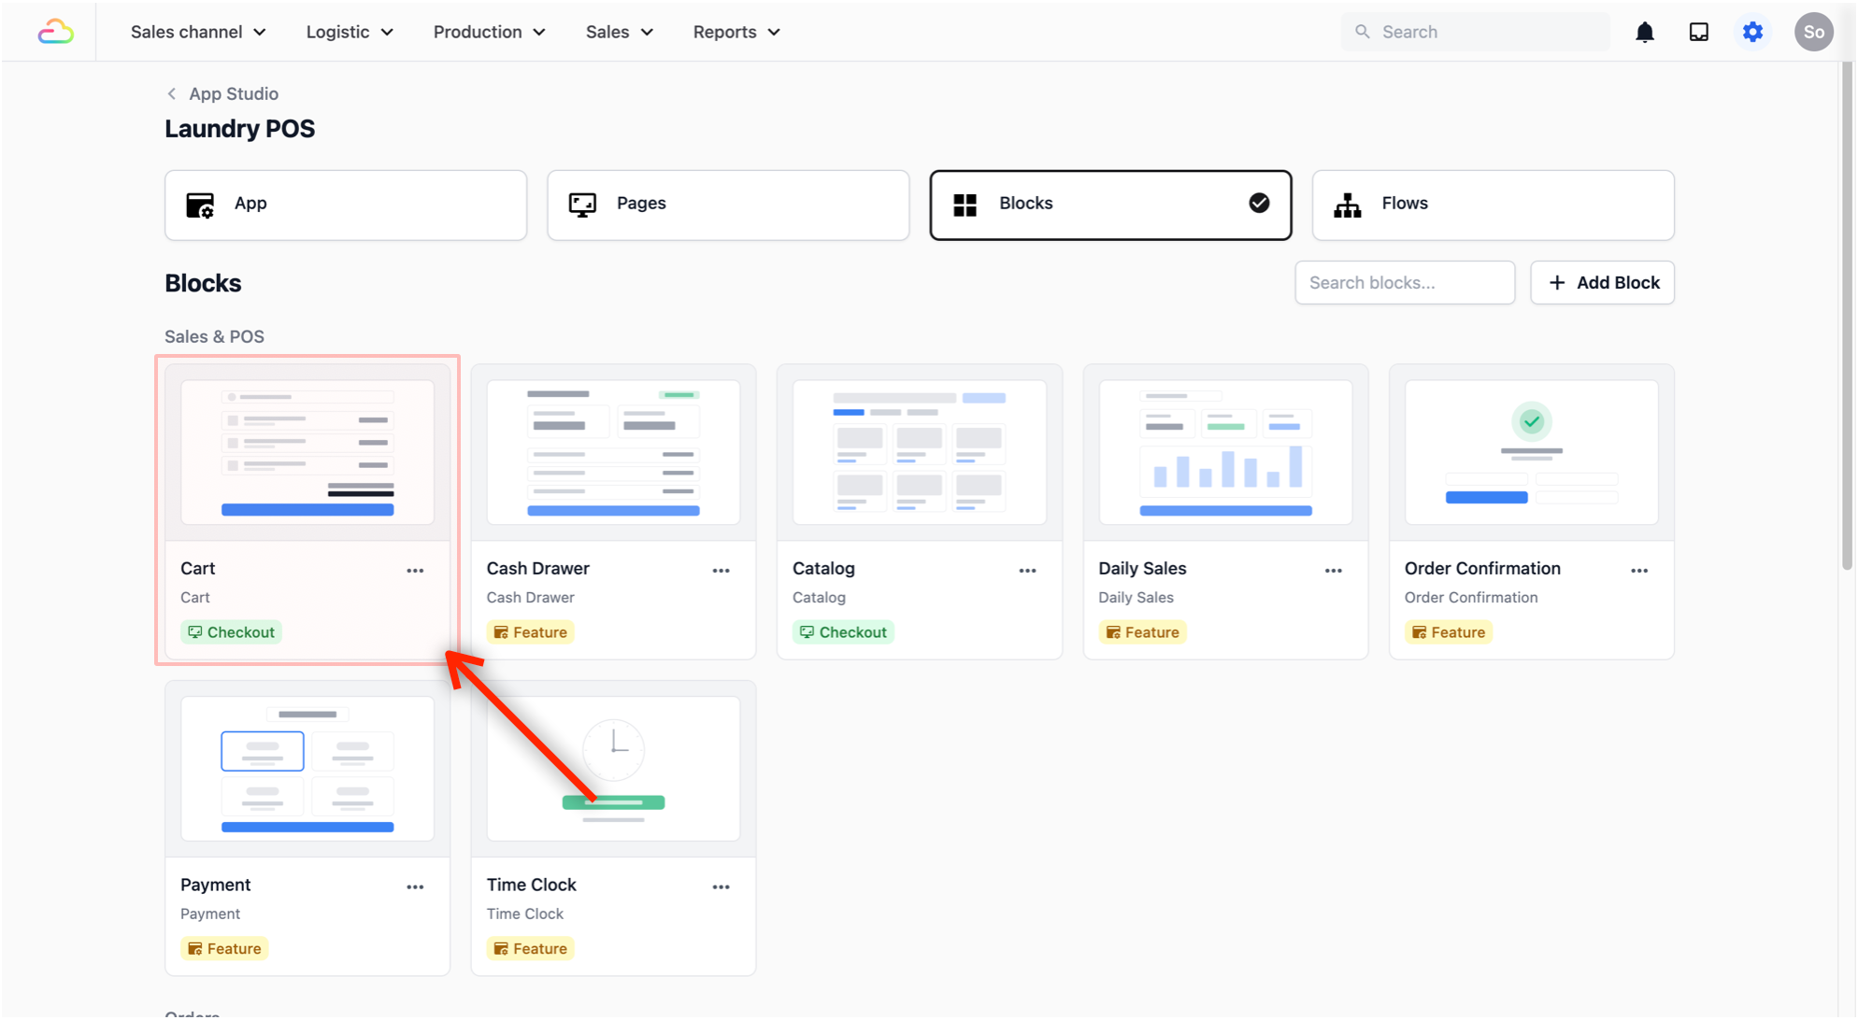Click the So user avatar
The width and height of the screenshot is (1858, 1020).
click(x=1813, y=33)
